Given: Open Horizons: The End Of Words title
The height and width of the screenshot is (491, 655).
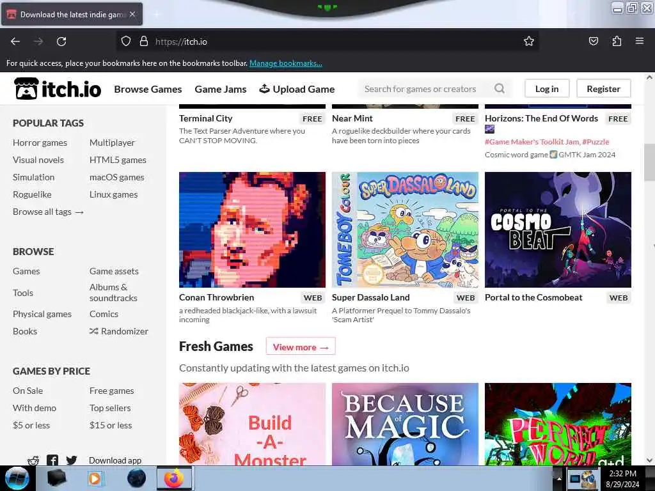Looking at the screenshot, I should point(541,118).
